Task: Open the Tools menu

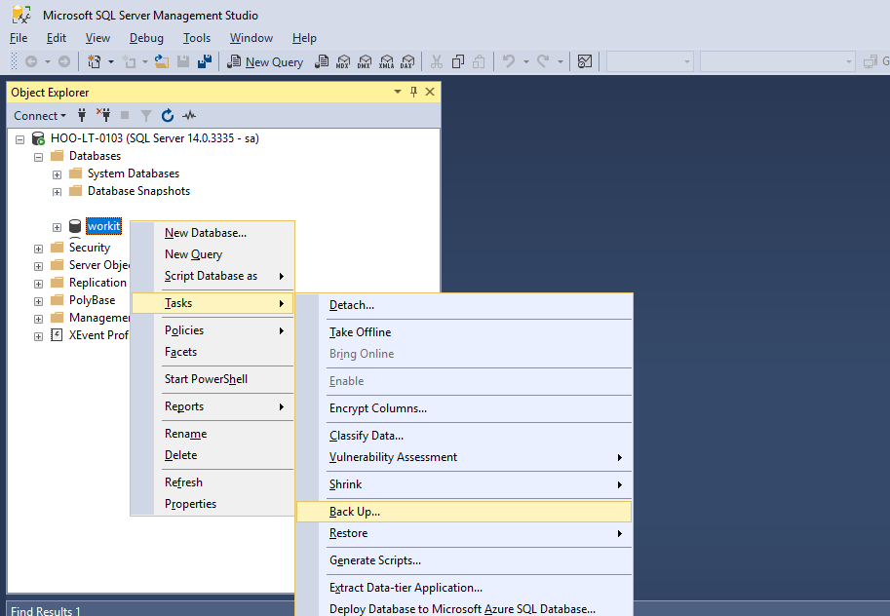Action: pos(197,38)
